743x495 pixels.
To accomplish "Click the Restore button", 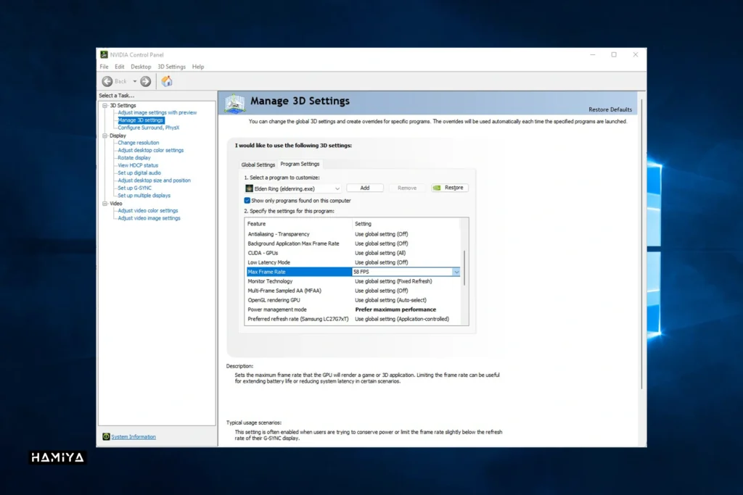I will click(x=450, y=188).
